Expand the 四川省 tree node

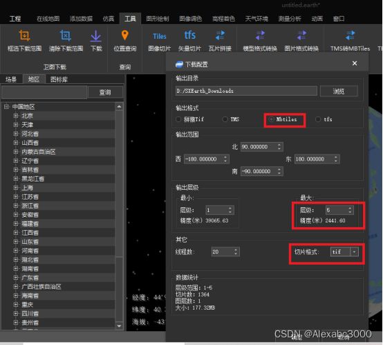point(16,313)
